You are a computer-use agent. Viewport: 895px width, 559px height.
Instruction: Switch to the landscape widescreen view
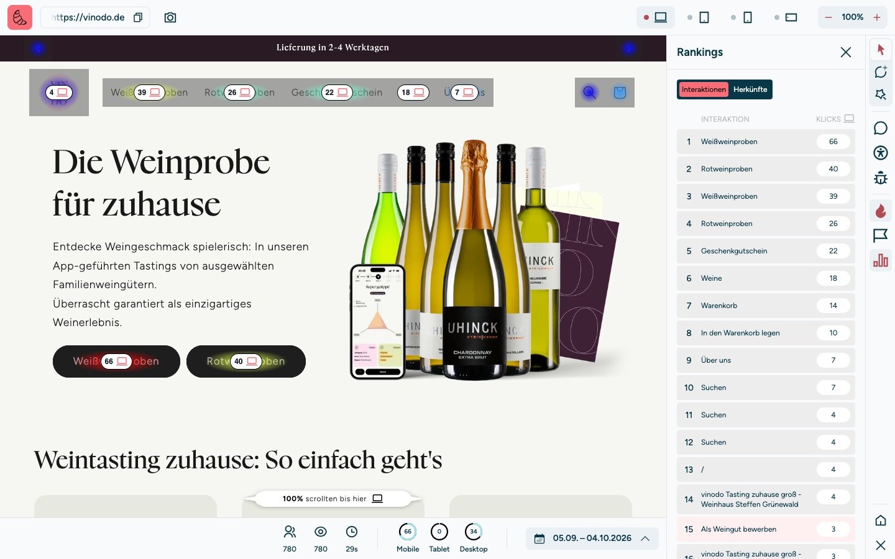point(786,17)
